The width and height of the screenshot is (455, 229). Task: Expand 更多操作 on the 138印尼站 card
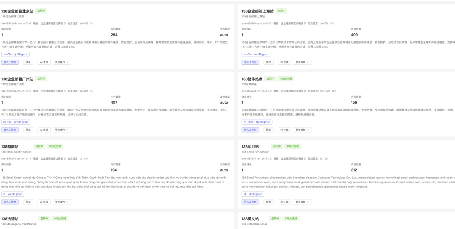point(302,202)
